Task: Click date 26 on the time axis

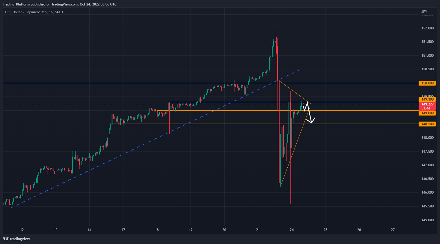Action: 359,230
